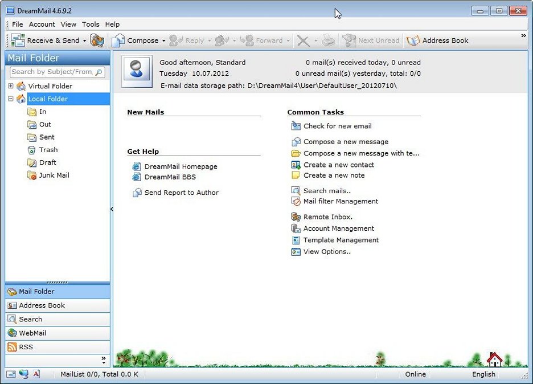Viewport: 533px width, 384px height.
Task: Click the Create a new note icon
Action: coord(296,175)
